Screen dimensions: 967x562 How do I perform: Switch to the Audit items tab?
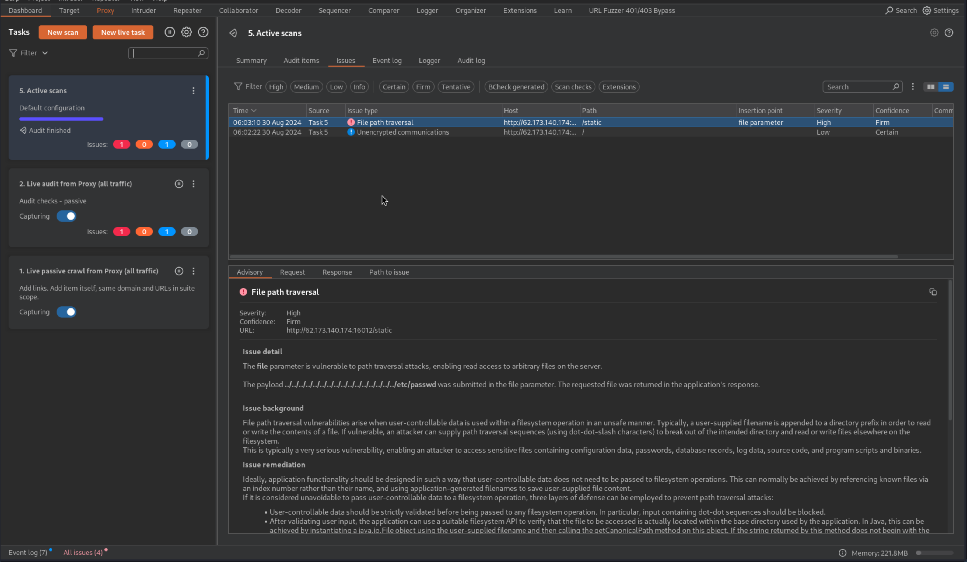tap(301, 61)
